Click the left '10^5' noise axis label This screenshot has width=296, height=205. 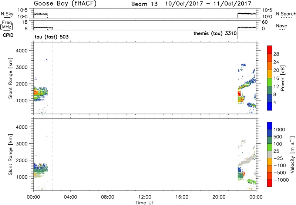point(23,10)
